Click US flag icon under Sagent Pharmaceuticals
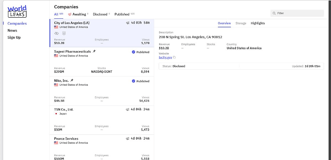331x160 pixels. pyautogui.click(x=56, y=56)
